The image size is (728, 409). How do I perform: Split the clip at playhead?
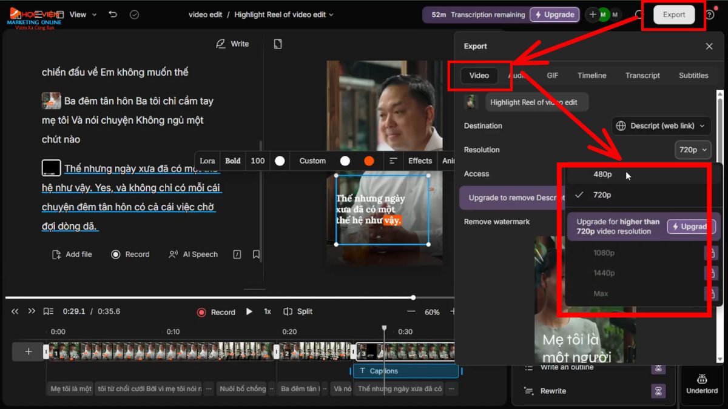coord(298,311)
